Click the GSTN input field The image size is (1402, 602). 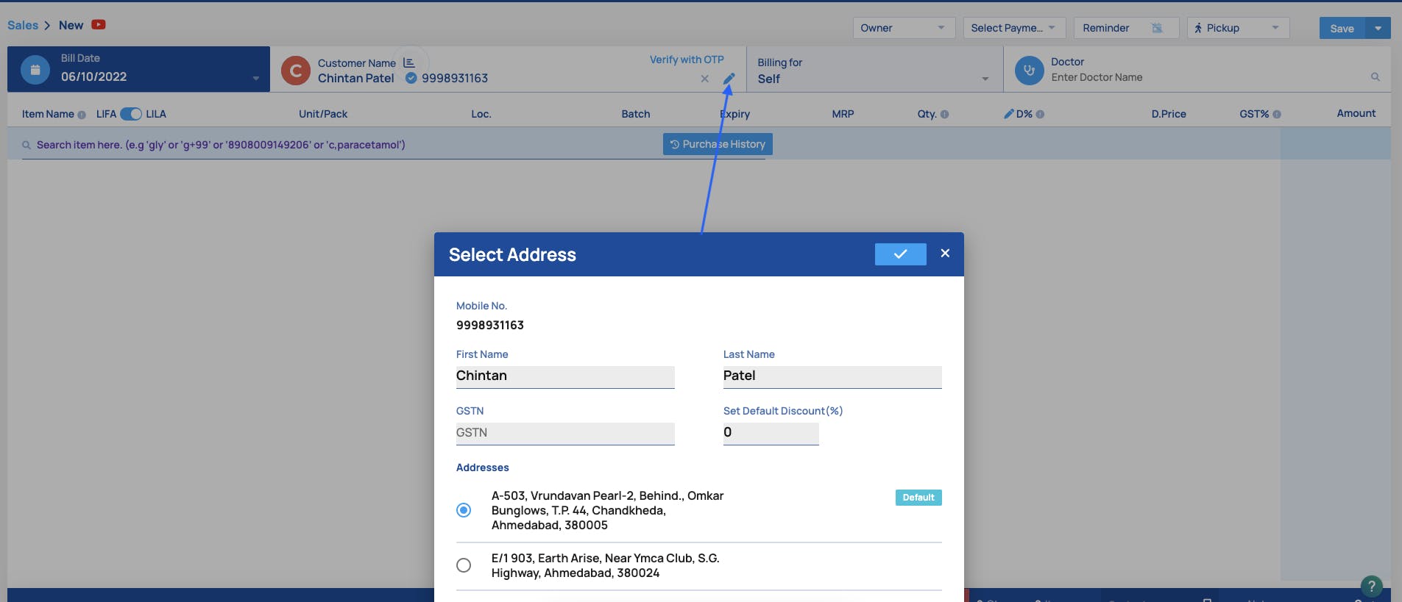click(x=565, y=433)
